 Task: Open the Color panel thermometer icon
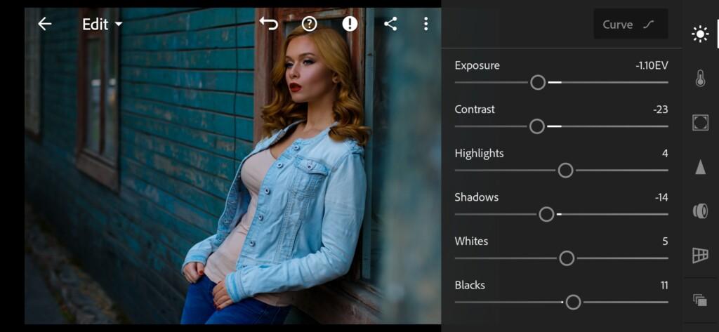[x=700, y=78]
